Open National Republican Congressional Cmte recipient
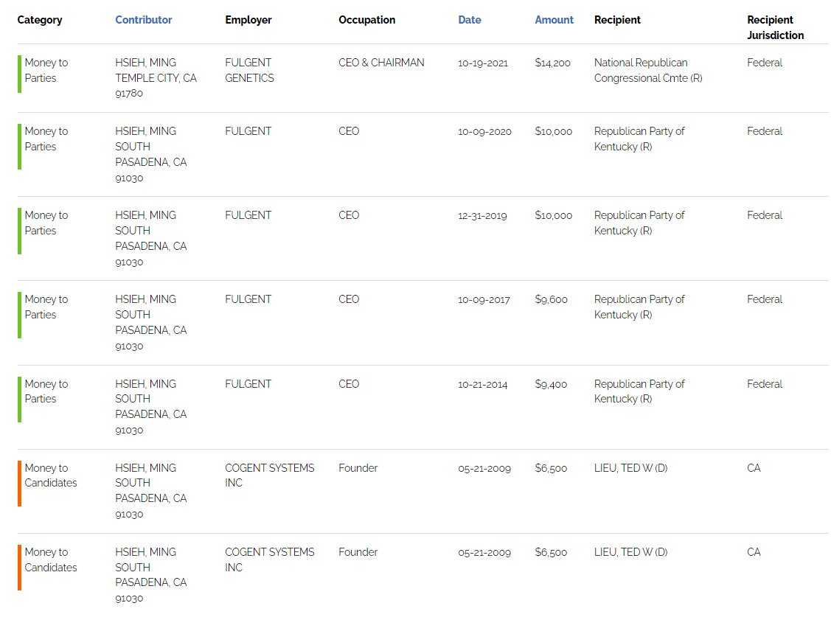Viewport: 831px width, 617px height. pyautogui.click(x=648, y=70)
